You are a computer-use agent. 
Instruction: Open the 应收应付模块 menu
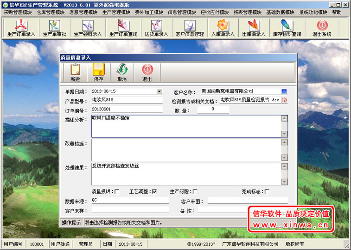point(215,12)
